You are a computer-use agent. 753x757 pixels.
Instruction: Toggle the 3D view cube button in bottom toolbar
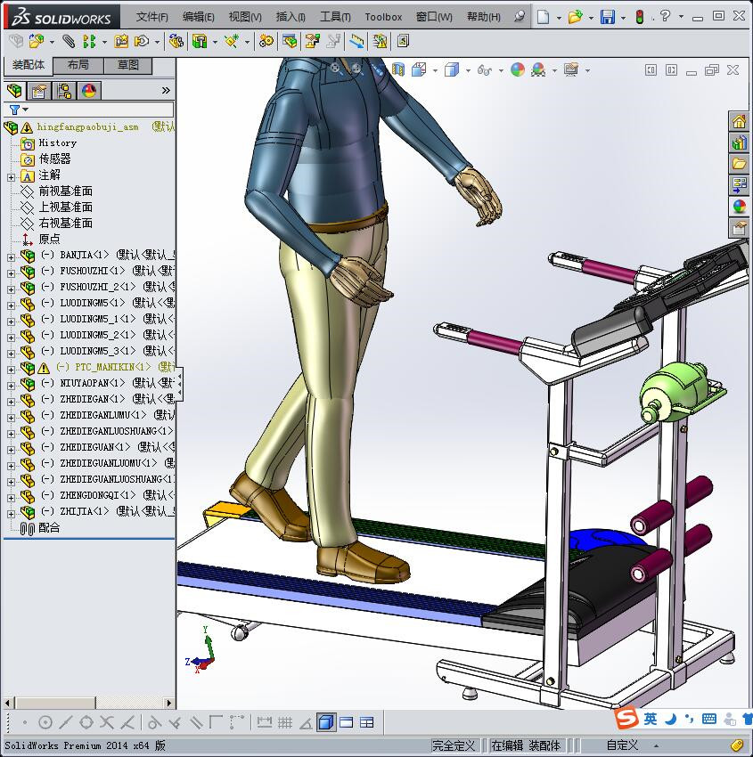tap(326, 722)
